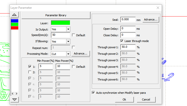Click Min Power field for laser 2
The image size is (187, 106).
tap(46, 72)
